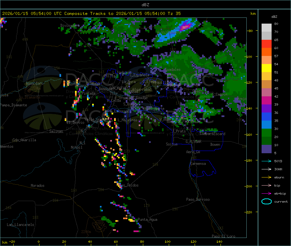The image size is (291, 246).
Task: Click the bip pink arrow legend icon
Action: 266,185
